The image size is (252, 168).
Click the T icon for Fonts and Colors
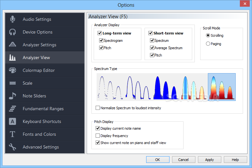(x=12, y=134)
